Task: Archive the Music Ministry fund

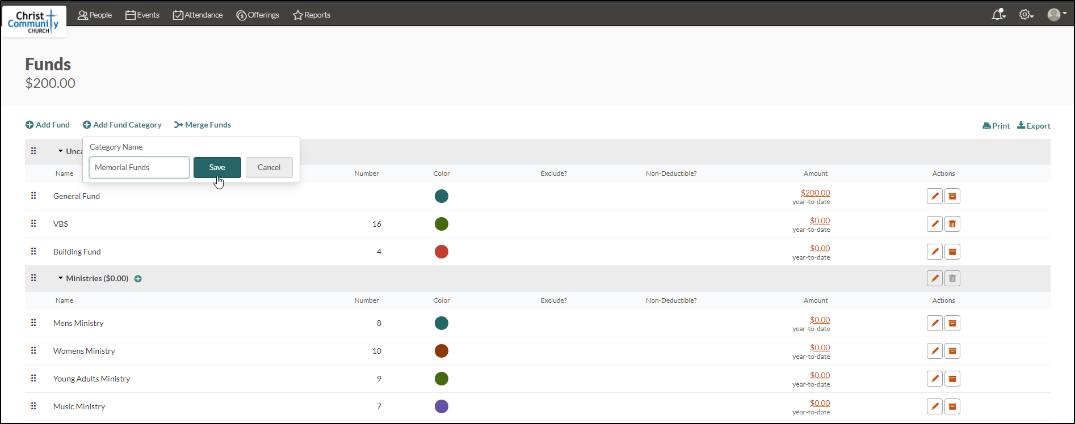Action: [x=952, y=406]
